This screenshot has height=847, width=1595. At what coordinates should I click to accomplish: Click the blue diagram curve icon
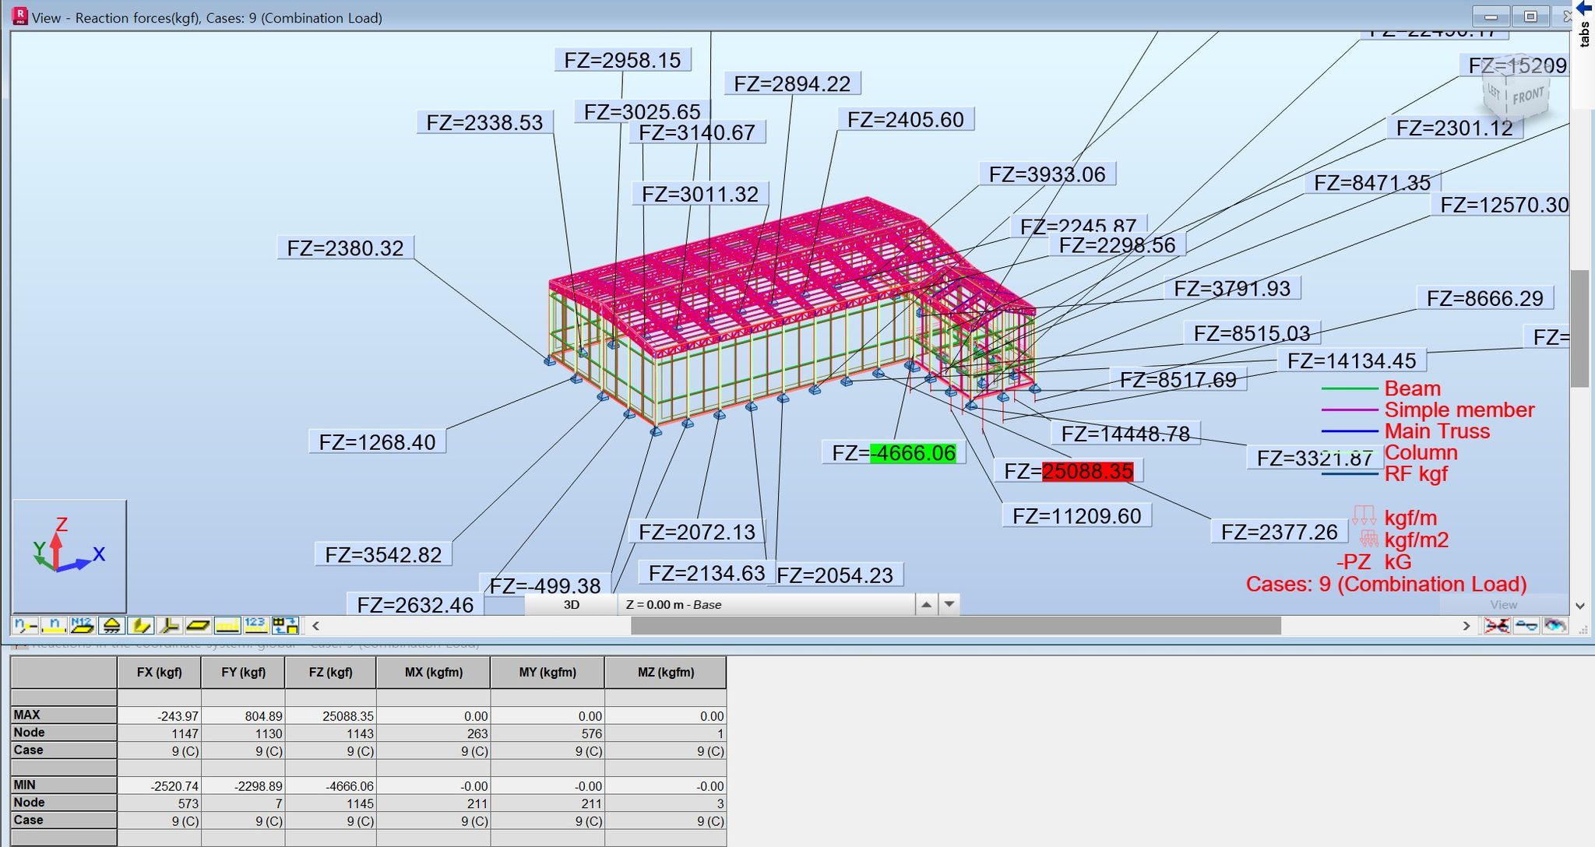1526,625
